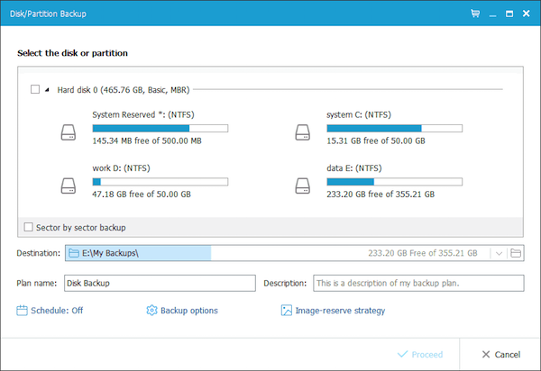Click the Plan name input field
This screenshot has width=541, height=371.
click(x=160, y=283)
